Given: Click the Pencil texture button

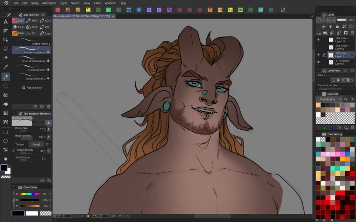Looking at the screenshot, I should pyautogui.click(x=36, y=145).
